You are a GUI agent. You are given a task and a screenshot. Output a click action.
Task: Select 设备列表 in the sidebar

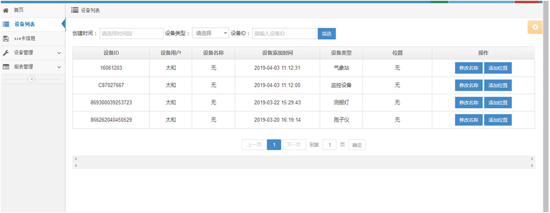[x=25, y=25]
